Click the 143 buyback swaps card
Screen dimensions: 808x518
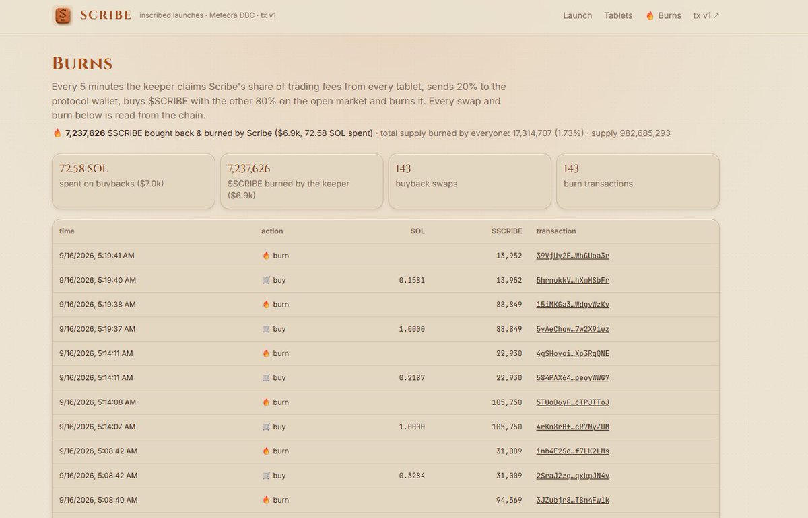pyautogui.click(x=469, y=181)
